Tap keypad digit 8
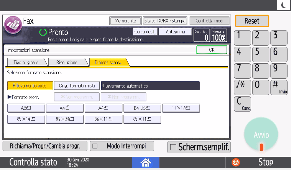 (x=261, y=71)
